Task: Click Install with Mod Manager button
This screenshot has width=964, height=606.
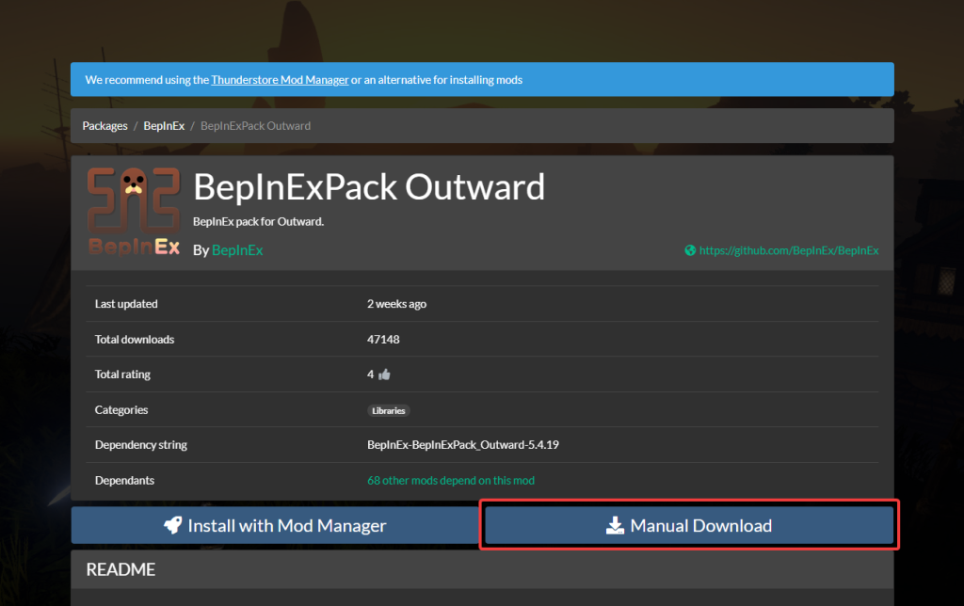Action: click(x=276, y=525)
